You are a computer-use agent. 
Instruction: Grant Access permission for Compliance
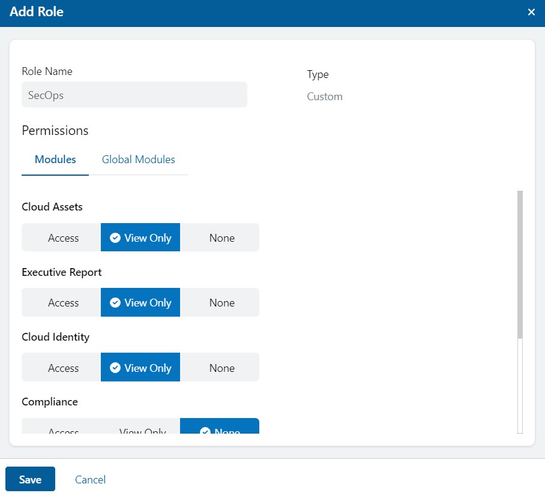[62, 431]
